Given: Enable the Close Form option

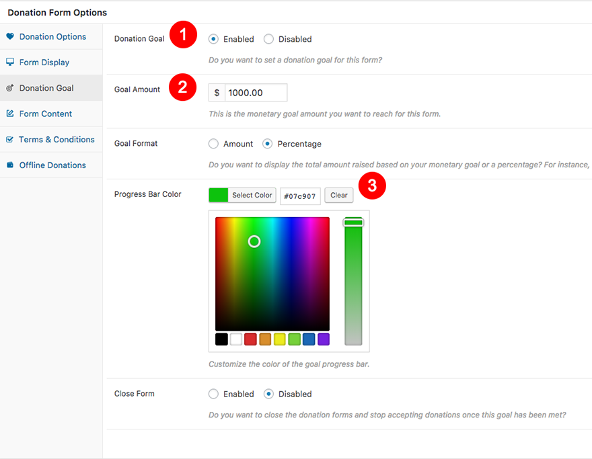Looking at the screenshot, I should coord(214,394).
